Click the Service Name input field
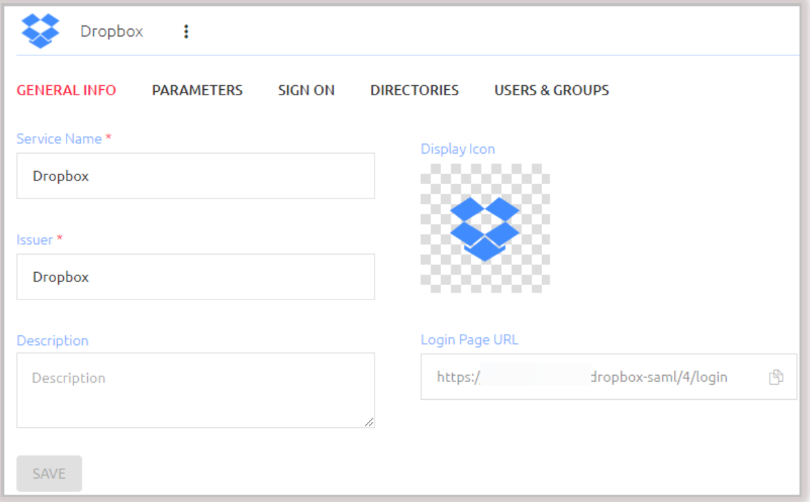 [195, 176]
